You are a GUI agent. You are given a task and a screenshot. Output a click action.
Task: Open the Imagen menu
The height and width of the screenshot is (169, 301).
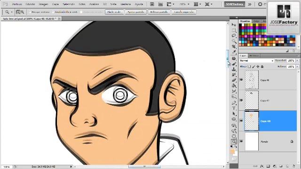(x=43, y=4)
